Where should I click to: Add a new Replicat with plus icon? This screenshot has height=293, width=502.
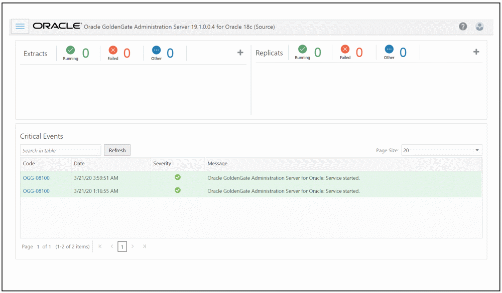point(476,52)
